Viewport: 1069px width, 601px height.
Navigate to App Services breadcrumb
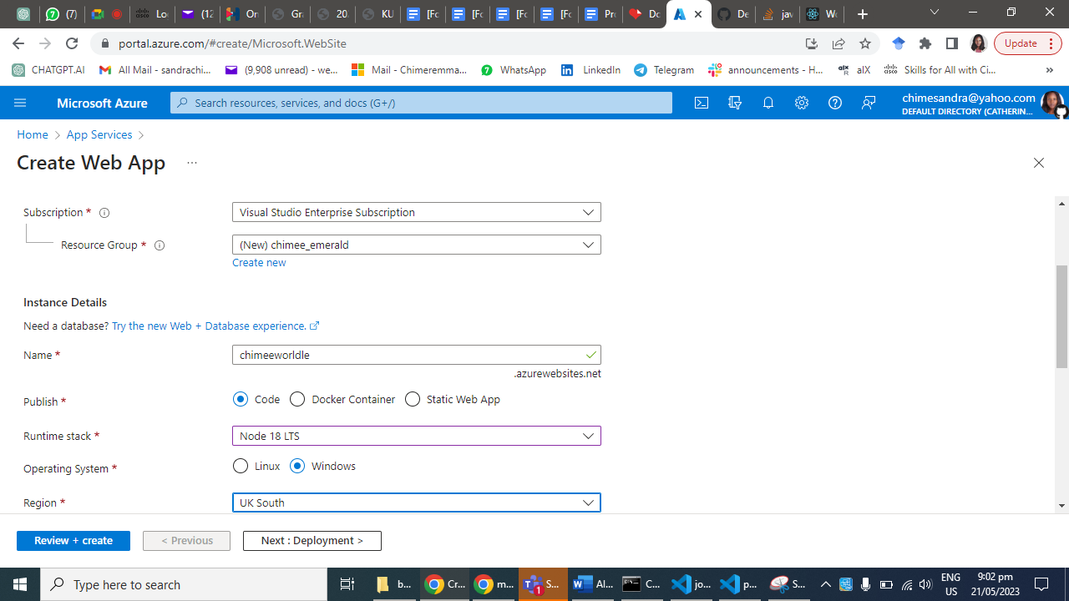(x=99, y=134)
